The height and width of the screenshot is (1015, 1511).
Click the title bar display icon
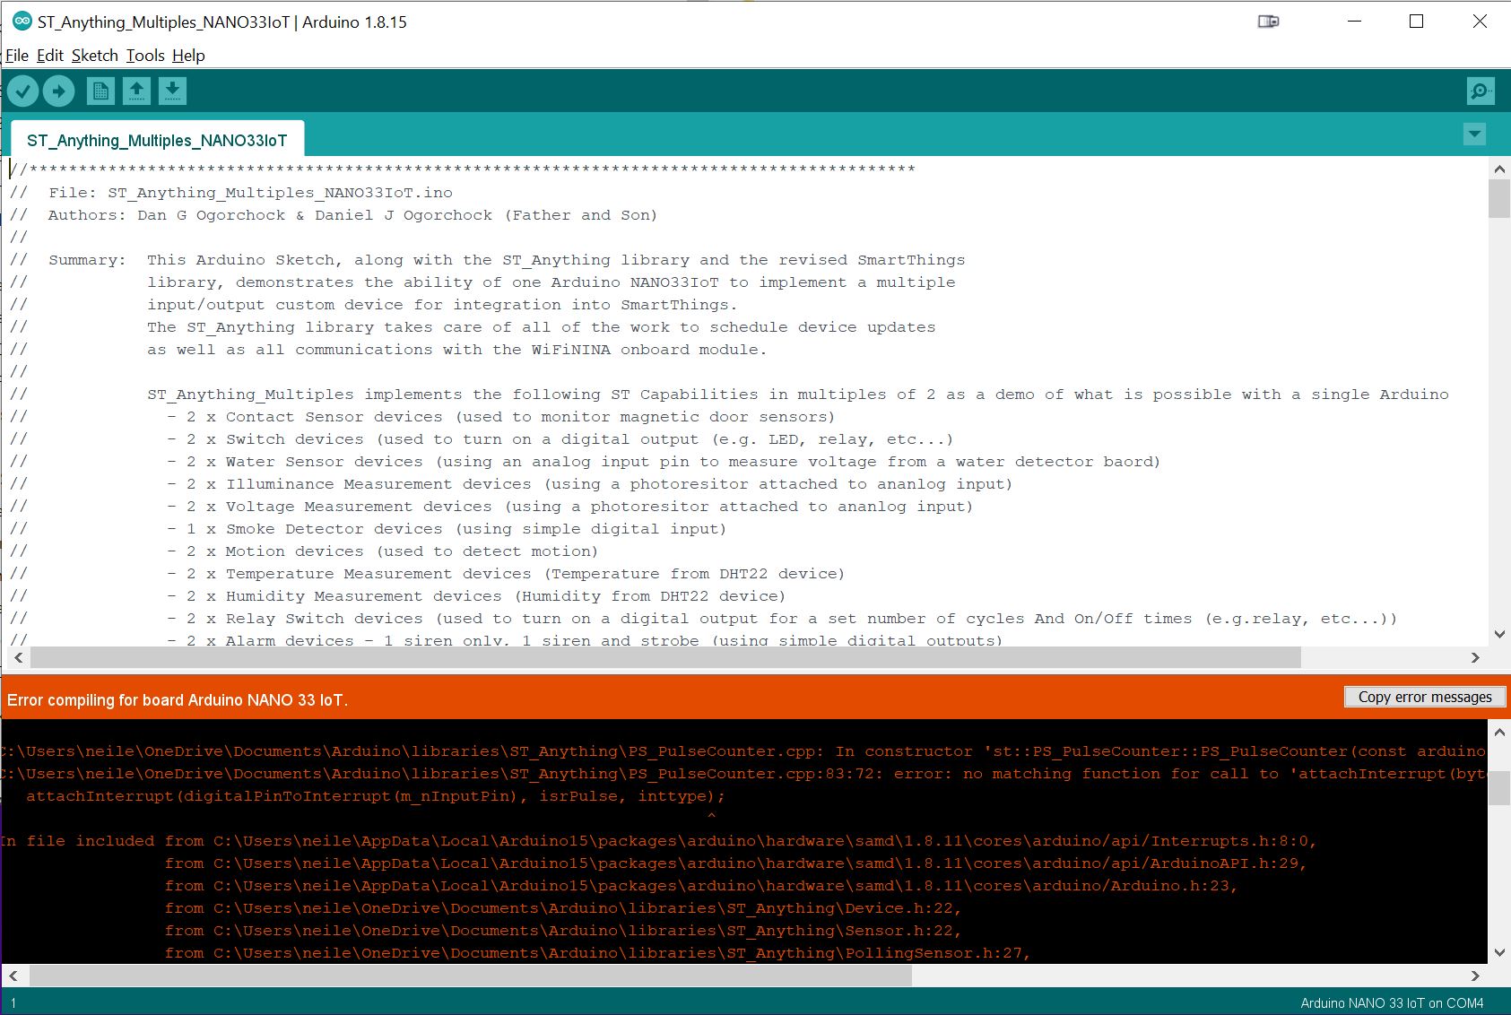[x=1268, y=22]
